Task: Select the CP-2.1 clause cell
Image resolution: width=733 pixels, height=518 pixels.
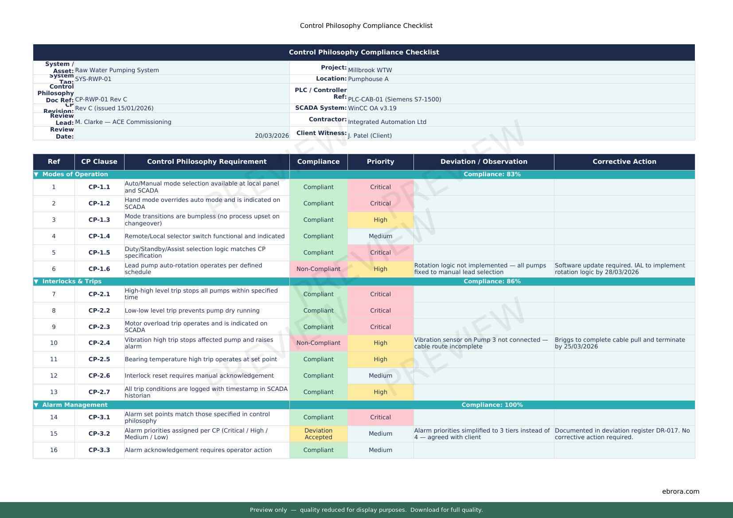Action: 99,294
